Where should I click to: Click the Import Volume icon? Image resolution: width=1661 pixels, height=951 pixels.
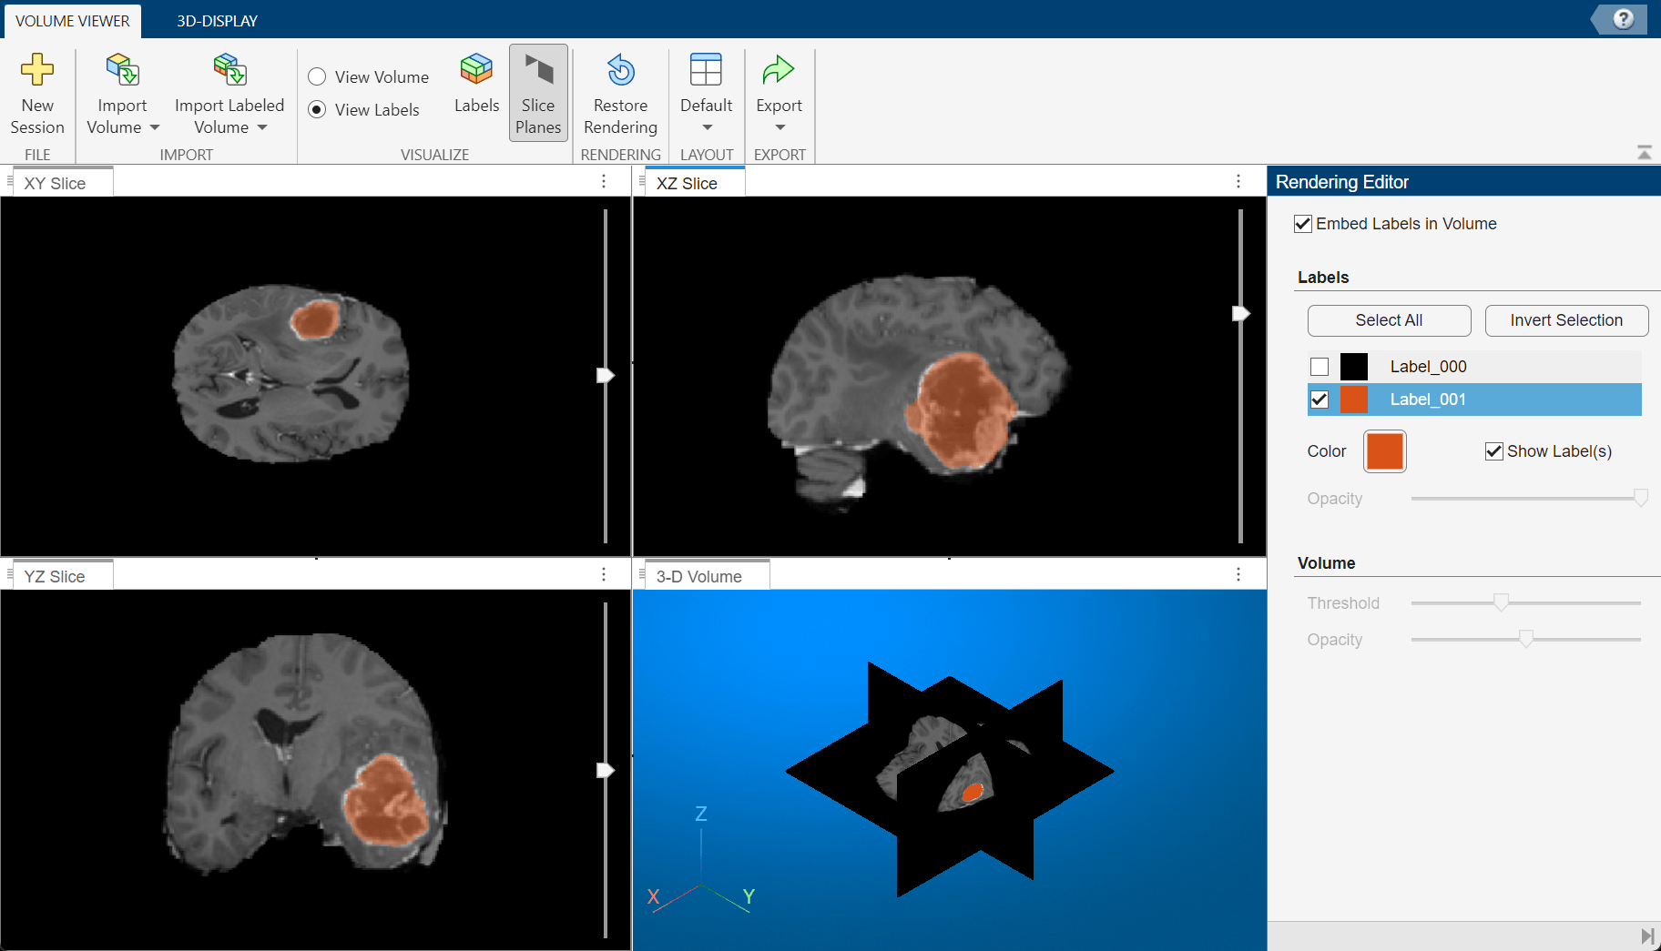pyautogui.click(x=122, y=70)
